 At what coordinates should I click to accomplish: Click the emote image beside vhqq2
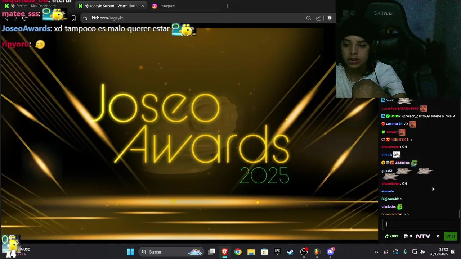397,155
